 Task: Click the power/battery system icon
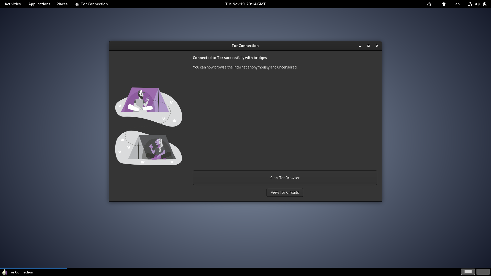pos(485,4)
